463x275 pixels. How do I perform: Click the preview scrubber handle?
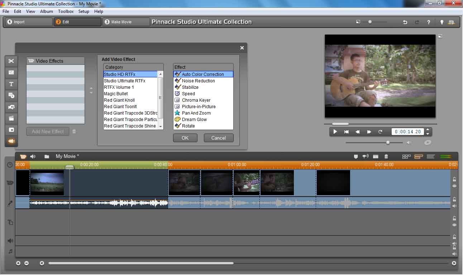tap(340, 124)
